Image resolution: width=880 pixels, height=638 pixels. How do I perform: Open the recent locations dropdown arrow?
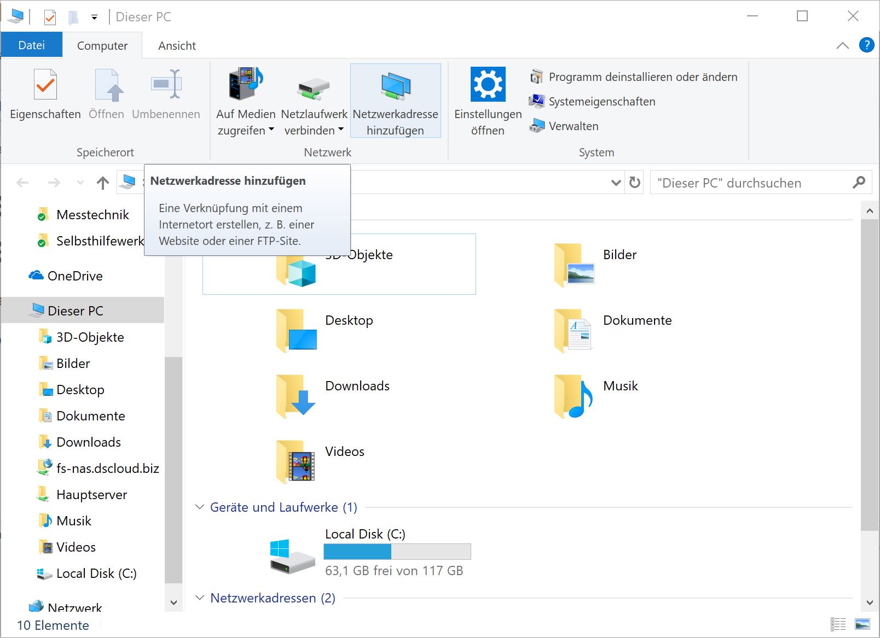point(80,183)
